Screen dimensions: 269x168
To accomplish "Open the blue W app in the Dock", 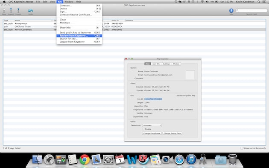I will 132,159.
